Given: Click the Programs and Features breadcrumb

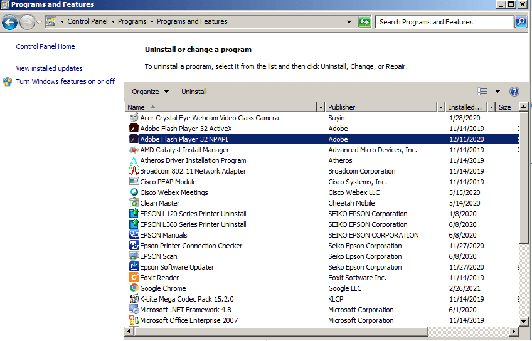Looking at the screenshot, I should pos(192,21).
